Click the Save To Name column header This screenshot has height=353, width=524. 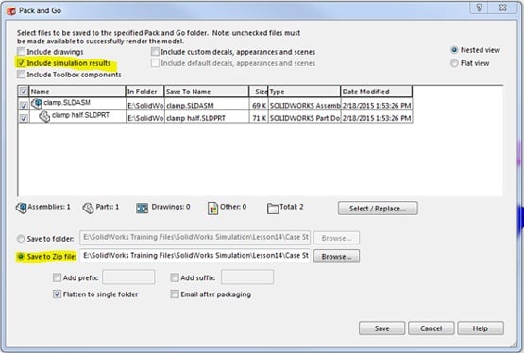click(x=207, y=92)
